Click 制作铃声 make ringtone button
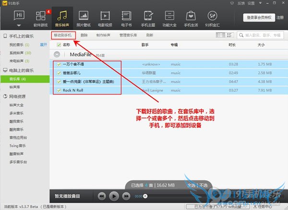 [x=103, y=35]
